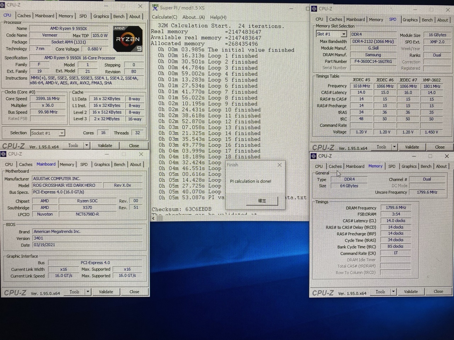Open the Socket #1 selection dropdown
This screenshot has height=340, width=454.
click(62, 133)
